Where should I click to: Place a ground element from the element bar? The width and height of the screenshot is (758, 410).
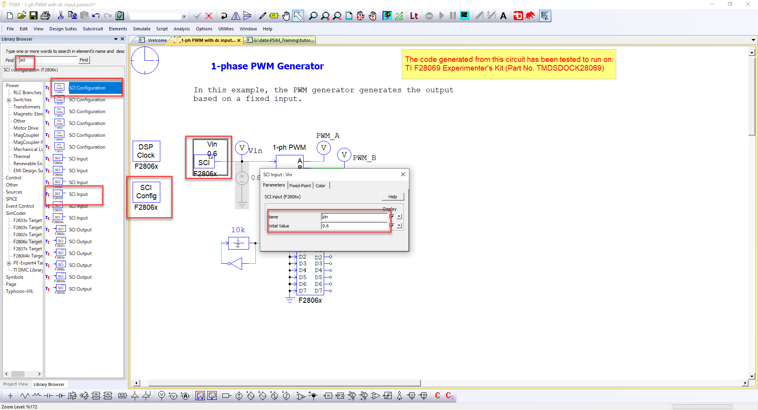pyautogui.click(x=10, y=396)
